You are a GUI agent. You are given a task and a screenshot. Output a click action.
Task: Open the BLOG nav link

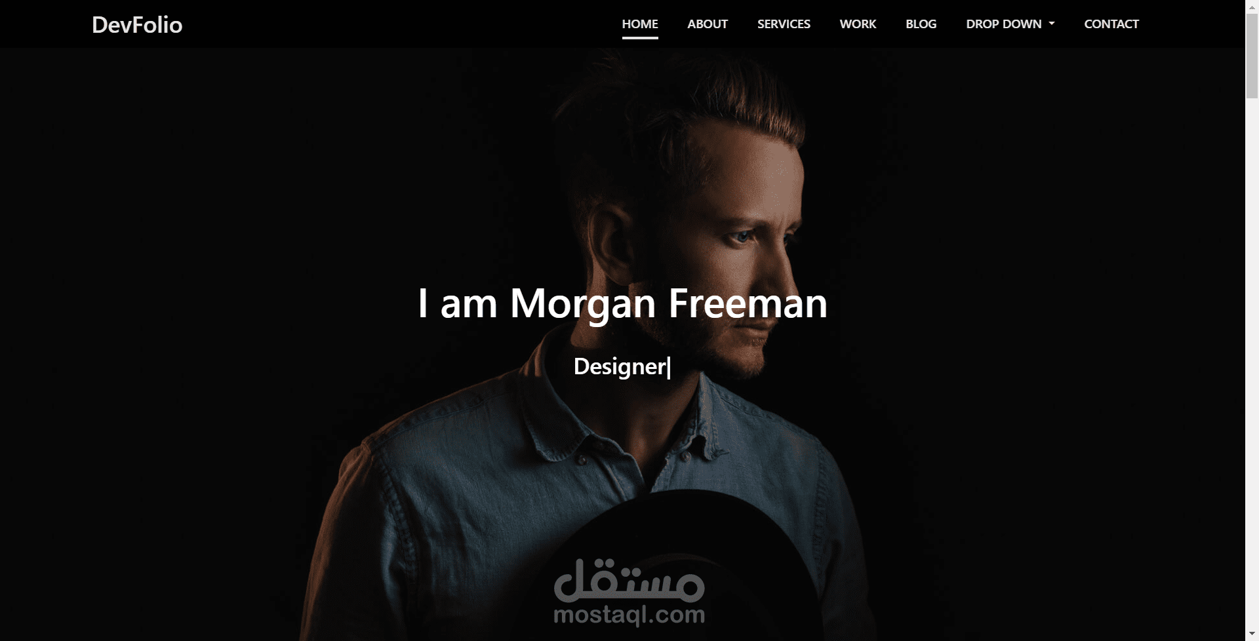pyautogui.click(x=921, y=24)
